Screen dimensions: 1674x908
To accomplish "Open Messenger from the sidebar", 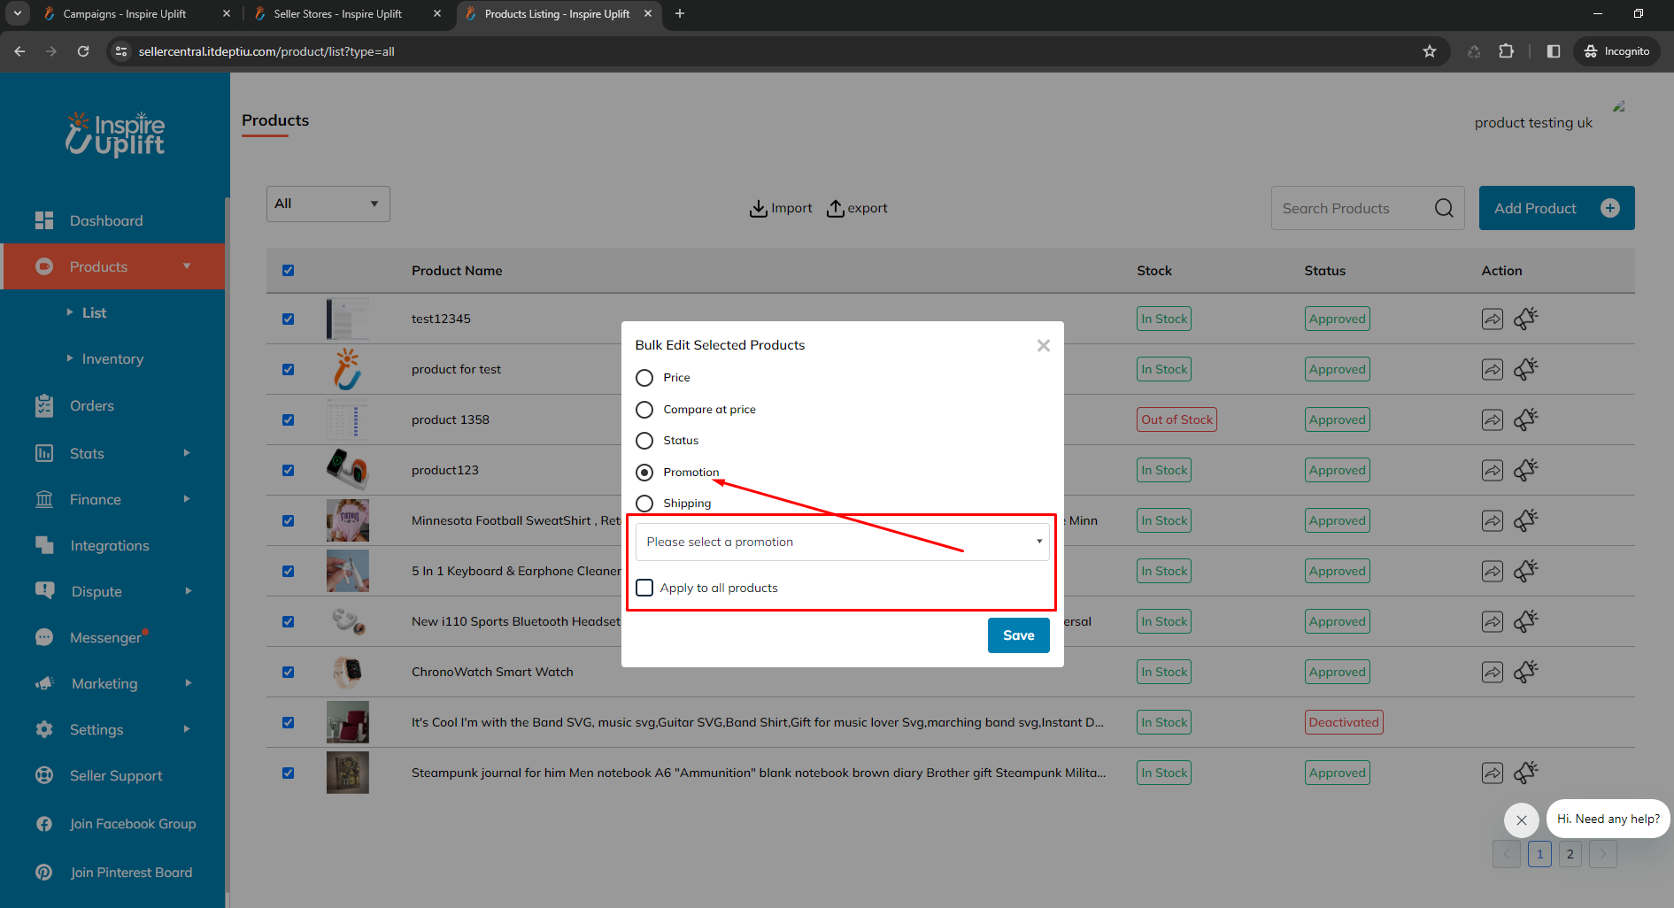I will [x=105, y=637].
